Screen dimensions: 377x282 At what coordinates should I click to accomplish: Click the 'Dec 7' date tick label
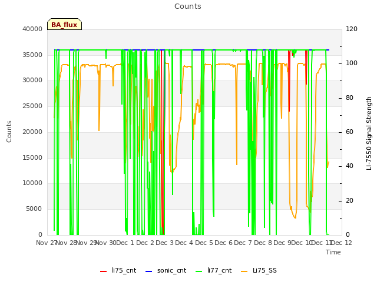click(x=243, y=243)
